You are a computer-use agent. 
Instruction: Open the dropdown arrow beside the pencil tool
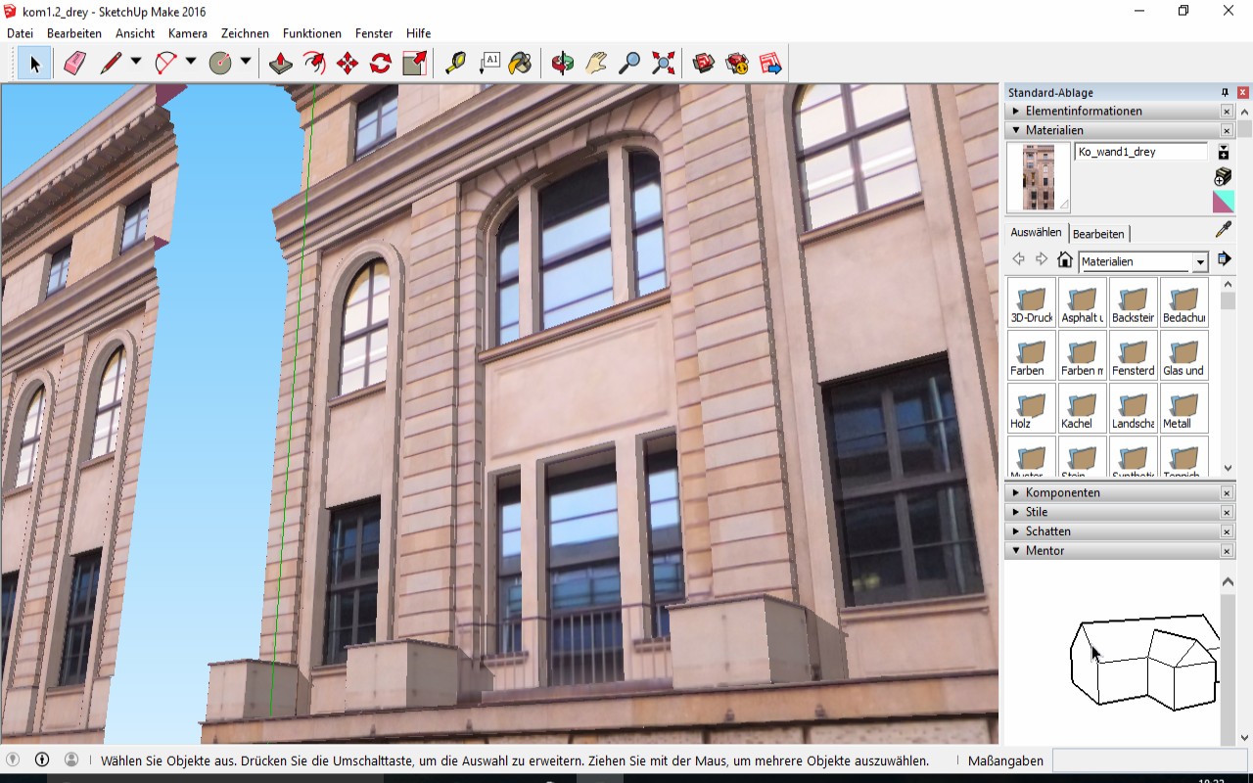pos(136,62)
